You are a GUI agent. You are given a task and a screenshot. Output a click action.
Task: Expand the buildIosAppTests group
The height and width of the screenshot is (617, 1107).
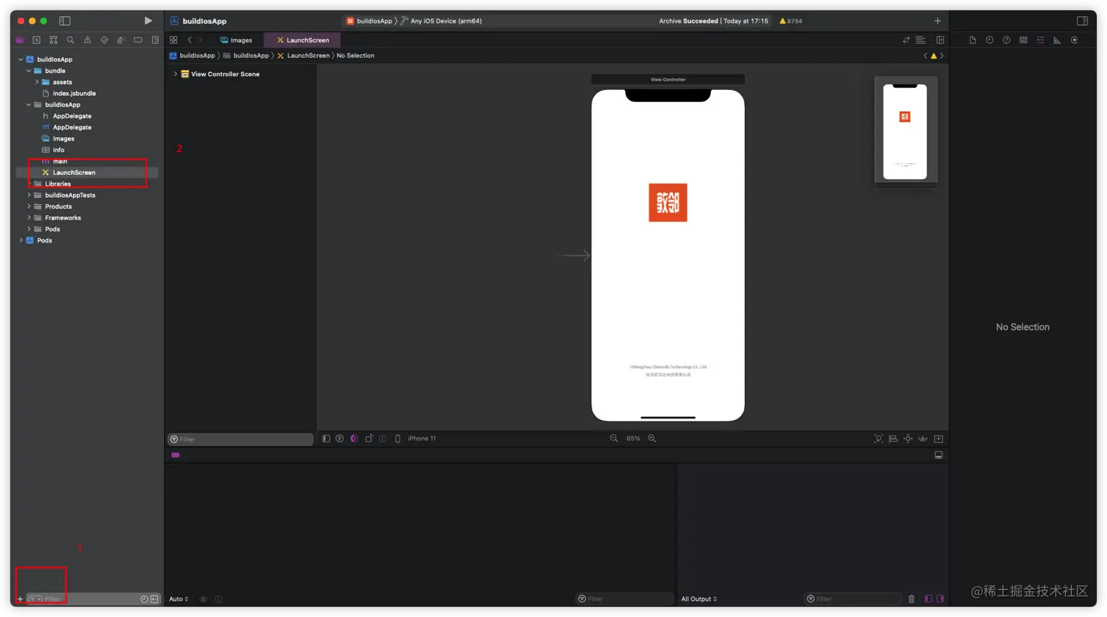(29, 195)
